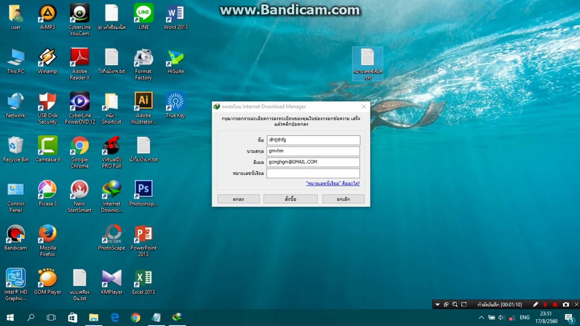Select PowerPoint 2013 desktop icon

pos(143,241)
